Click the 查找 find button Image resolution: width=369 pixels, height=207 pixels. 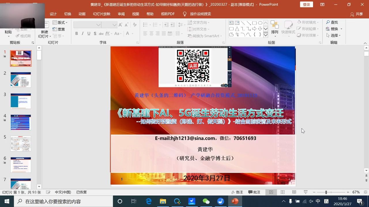[332, 22]
